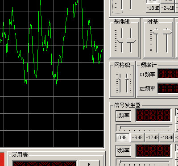Click the X1频率 red LED display
Viewport: 178px width, 166px height.
point(168,74)
